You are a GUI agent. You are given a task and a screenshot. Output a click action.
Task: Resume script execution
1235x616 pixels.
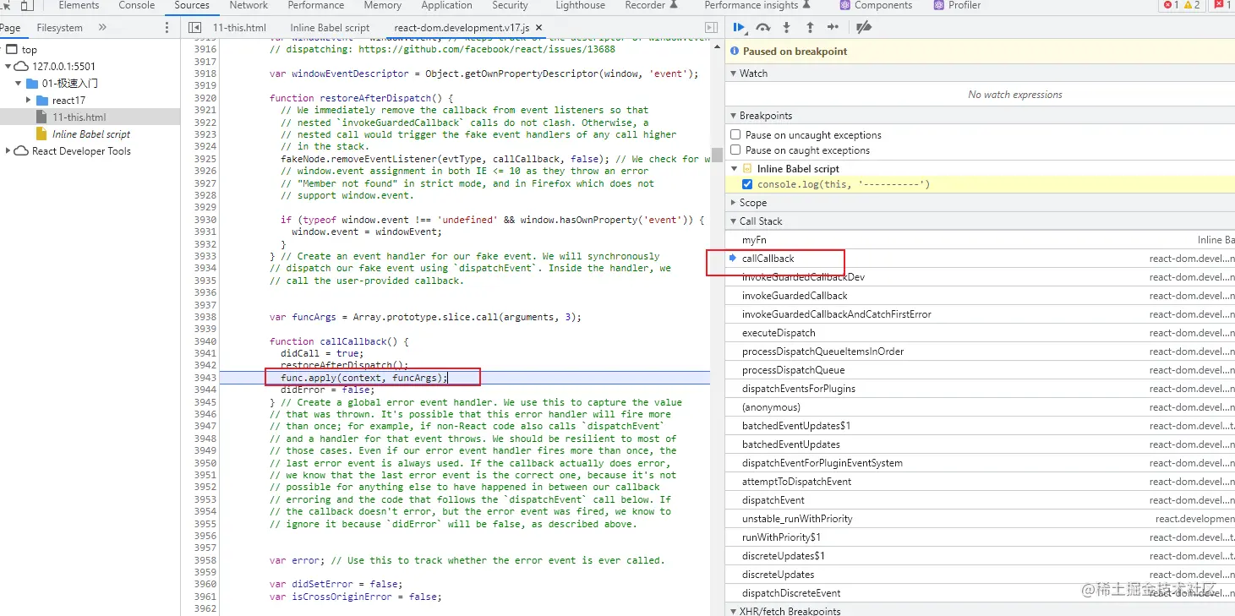(740, 28)
